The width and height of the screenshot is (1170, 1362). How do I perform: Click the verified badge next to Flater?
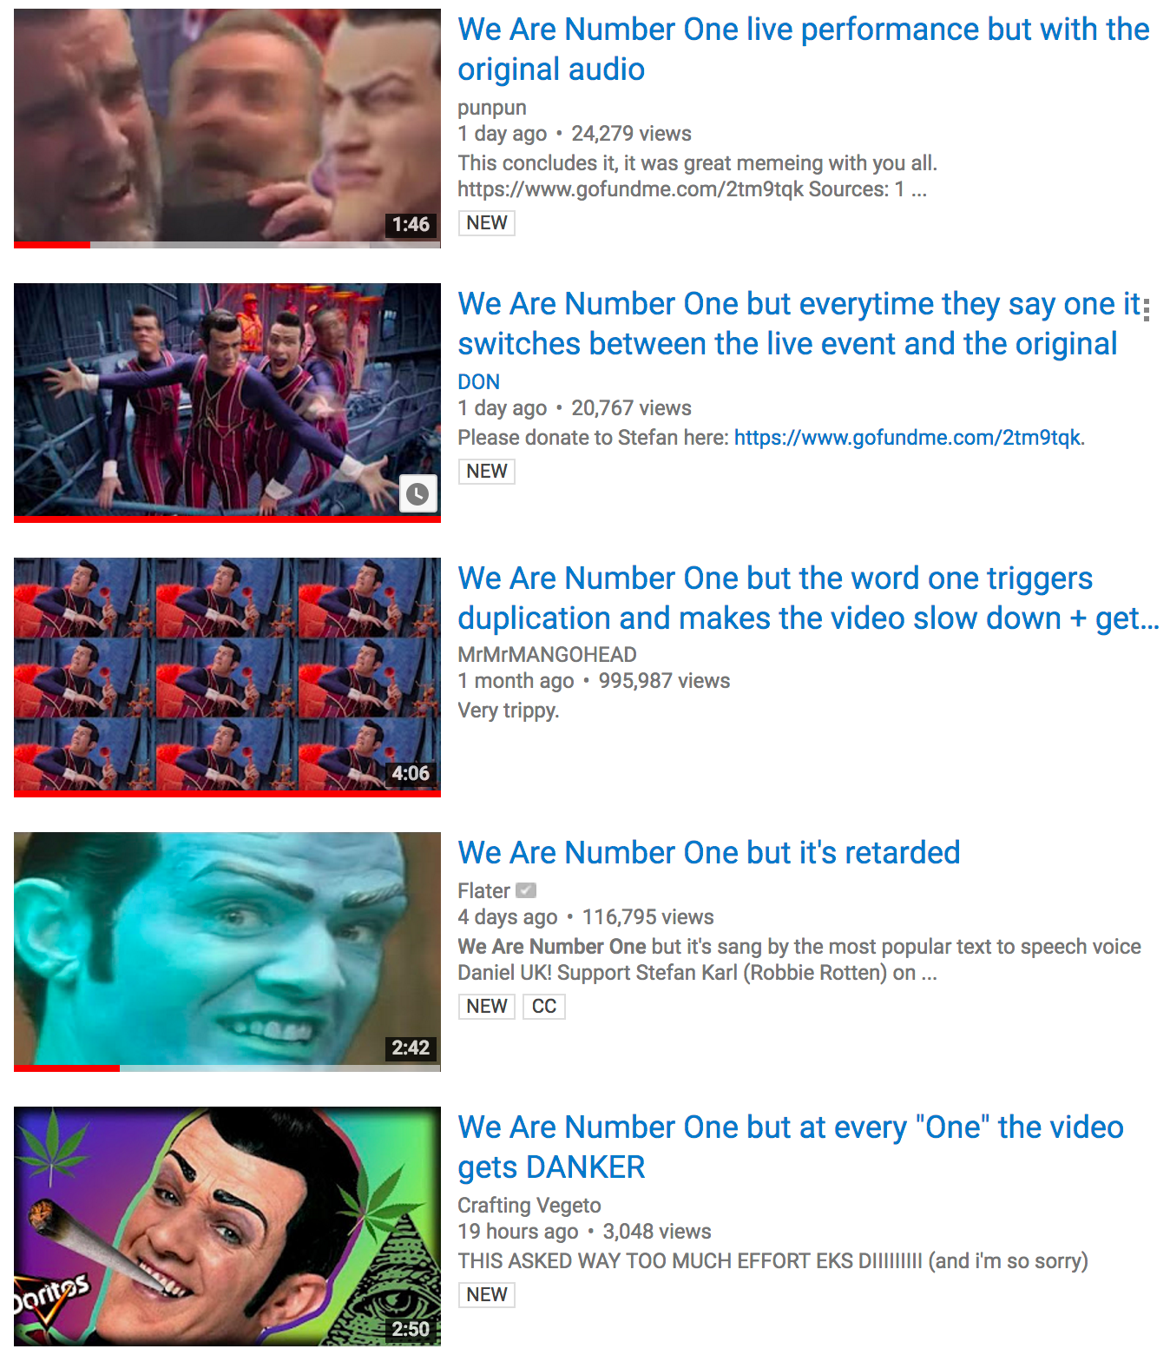(526, 890)
